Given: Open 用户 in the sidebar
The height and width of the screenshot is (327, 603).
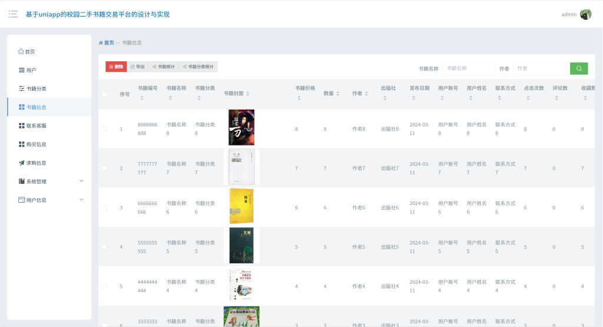Looking at the screenshot, I should (49, 70).
